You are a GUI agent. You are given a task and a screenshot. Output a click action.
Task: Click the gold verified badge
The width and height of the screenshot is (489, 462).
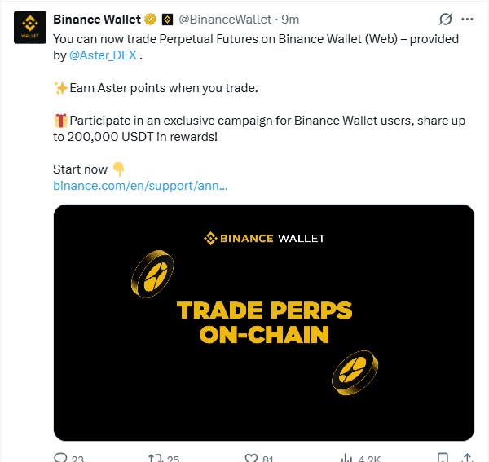[x=150, y=19]
